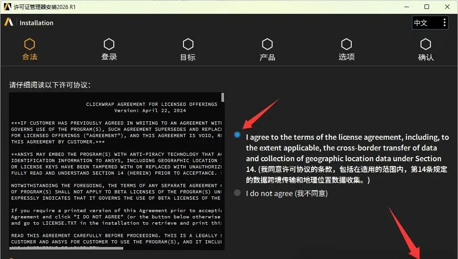The image size is (458, 259).
Task: Click the 请仔细阅读以下许可协议 label
Action: pos(50,85)
